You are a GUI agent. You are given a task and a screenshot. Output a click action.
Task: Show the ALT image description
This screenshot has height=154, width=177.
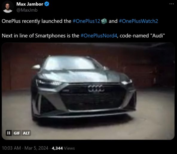click(26, 133)
